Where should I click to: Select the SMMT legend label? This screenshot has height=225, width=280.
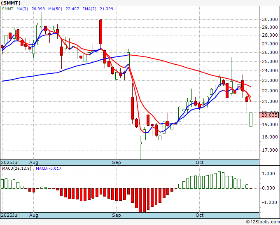tap(8, 9)
